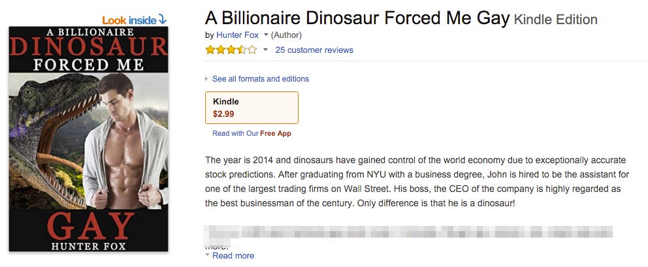Open the dropdown arrow beside Hunter Fox
648x267 pixels.
coord(266,35)
